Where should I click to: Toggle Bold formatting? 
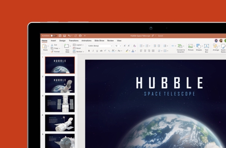click(x=89, y=51)
